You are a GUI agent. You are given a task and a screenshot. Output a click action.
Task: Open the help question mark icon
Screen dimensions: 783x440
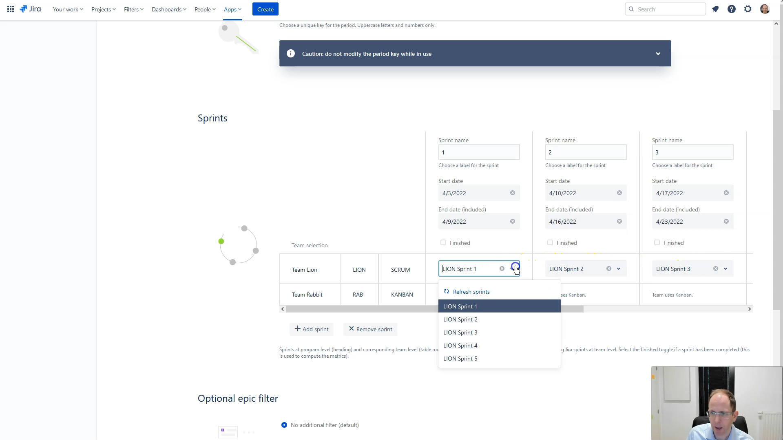732,9
